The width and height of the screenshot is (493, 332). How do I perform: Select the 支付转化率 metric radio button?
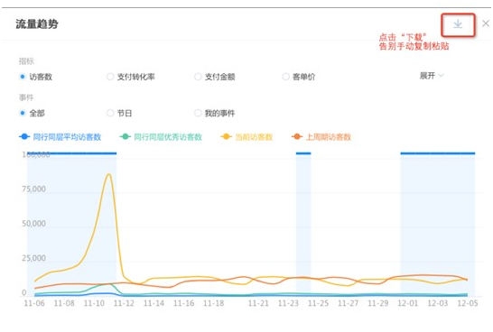(x=110, y=77)
